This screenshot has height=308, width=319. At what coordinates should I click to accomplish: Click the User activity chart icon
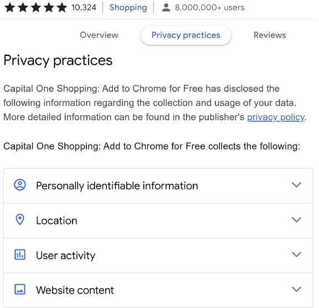click(x=20, y=254)
